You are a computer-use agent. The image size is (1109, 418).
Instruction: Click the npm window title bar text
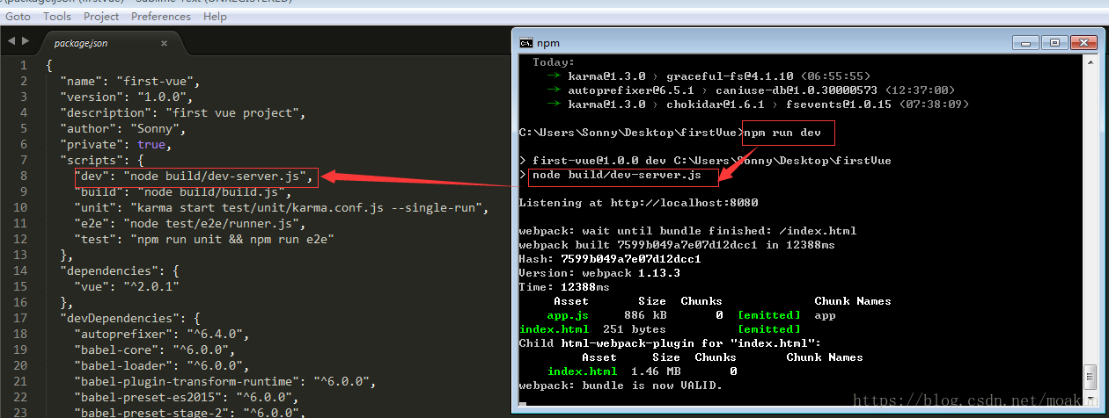[x=548, y=43]
